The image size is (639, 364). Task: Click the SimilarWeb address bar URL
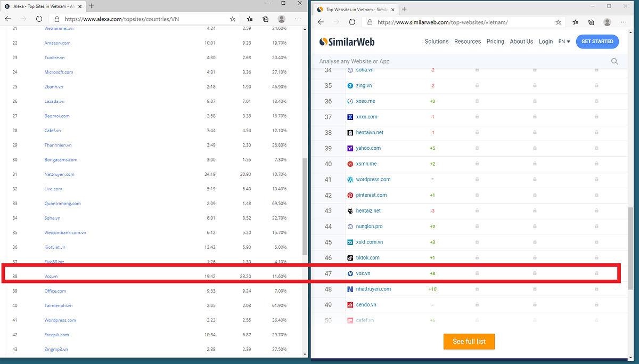[443, 22]
